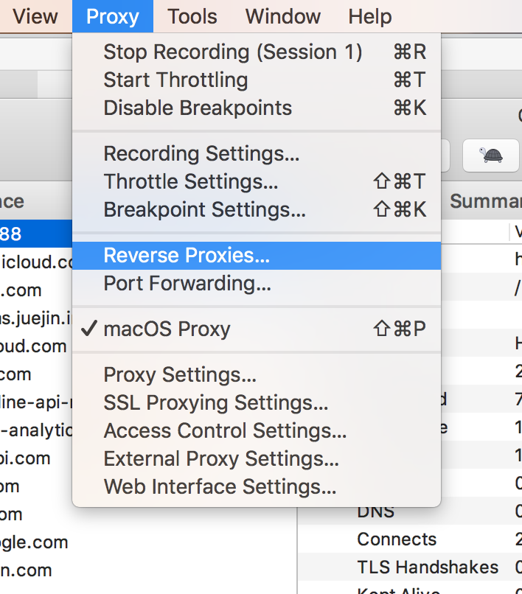Open Breakpoint Settings dialog
The image size is (522, 594).
point(204,210)
